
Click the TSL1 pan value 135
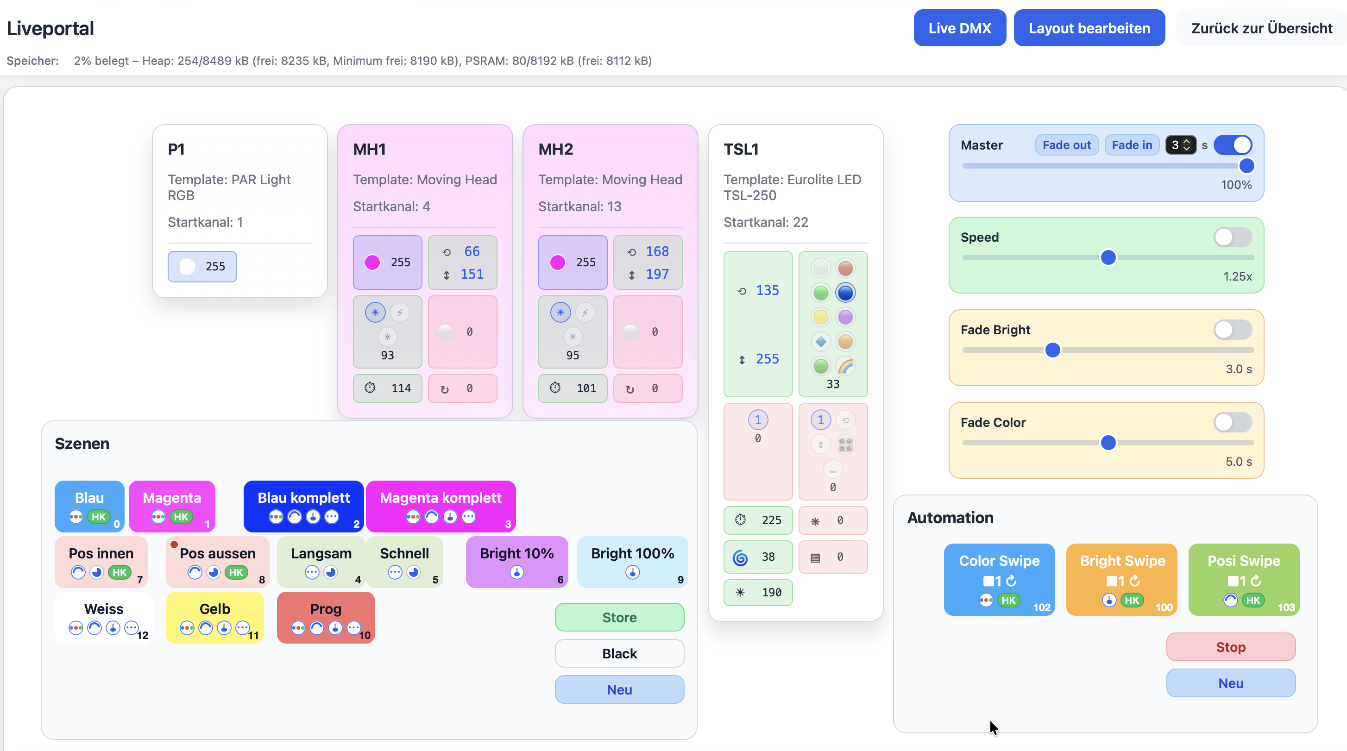[x=767, y=290]
